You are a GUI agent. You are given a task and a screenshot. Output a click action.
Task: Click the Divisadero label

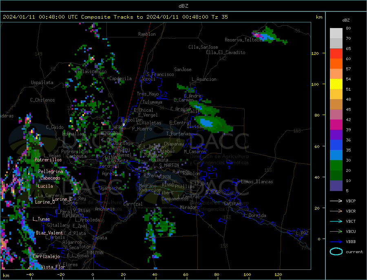point(199,126)
